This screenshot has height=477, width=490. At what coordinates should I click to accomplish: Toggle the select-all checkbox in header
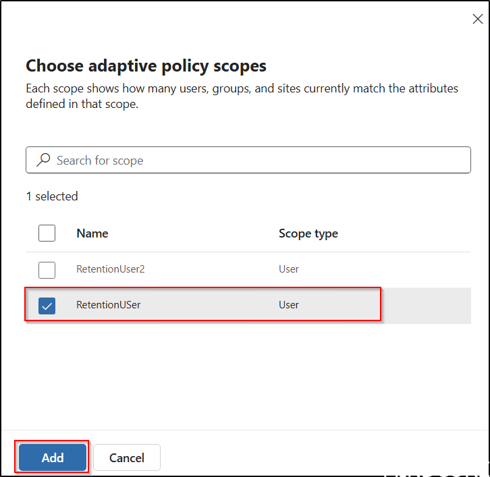pyautogui.click(x=47, y=233)
